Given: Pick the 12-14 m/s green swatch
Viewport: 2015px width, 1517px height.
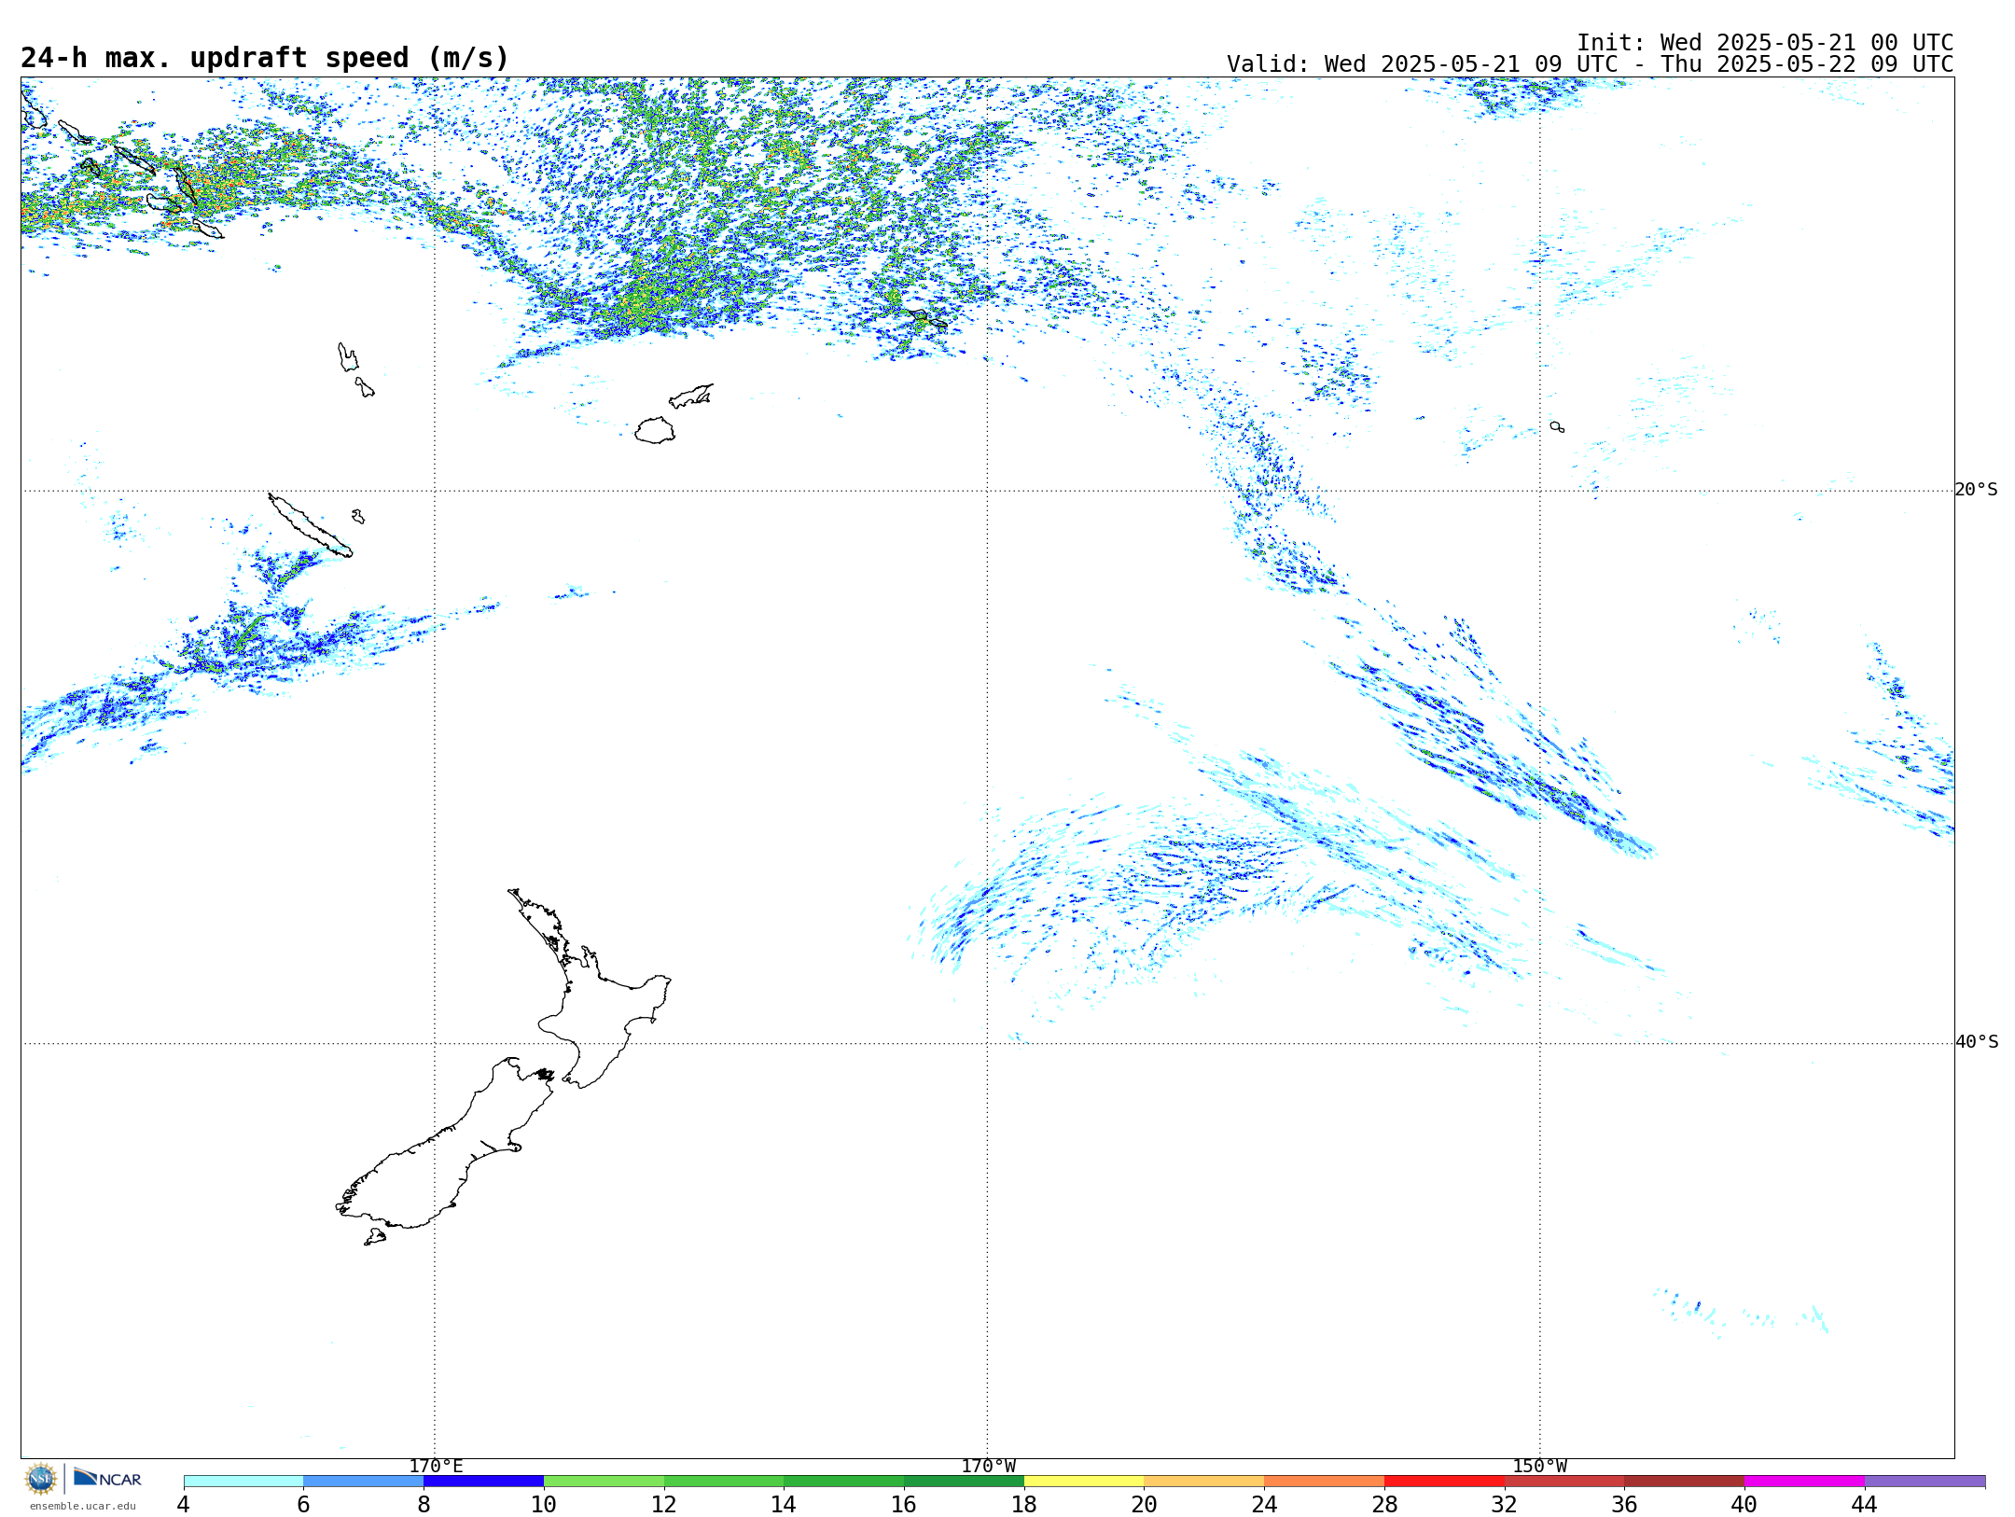Looking at the screenshot, I should pos(724,1481).
